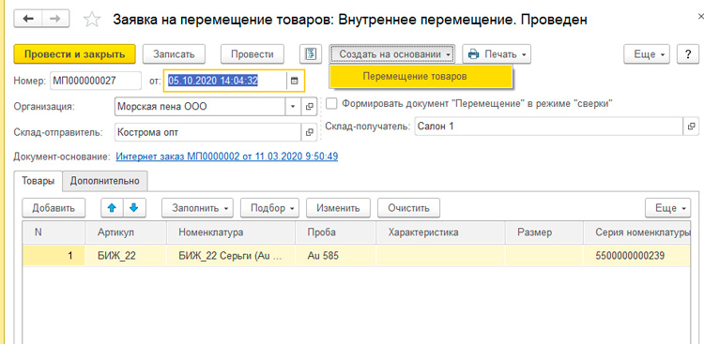Open Склад-отправитель Кострома опт record icon
The width and height of the screenshot is (704, 344).
pos(310,132)
